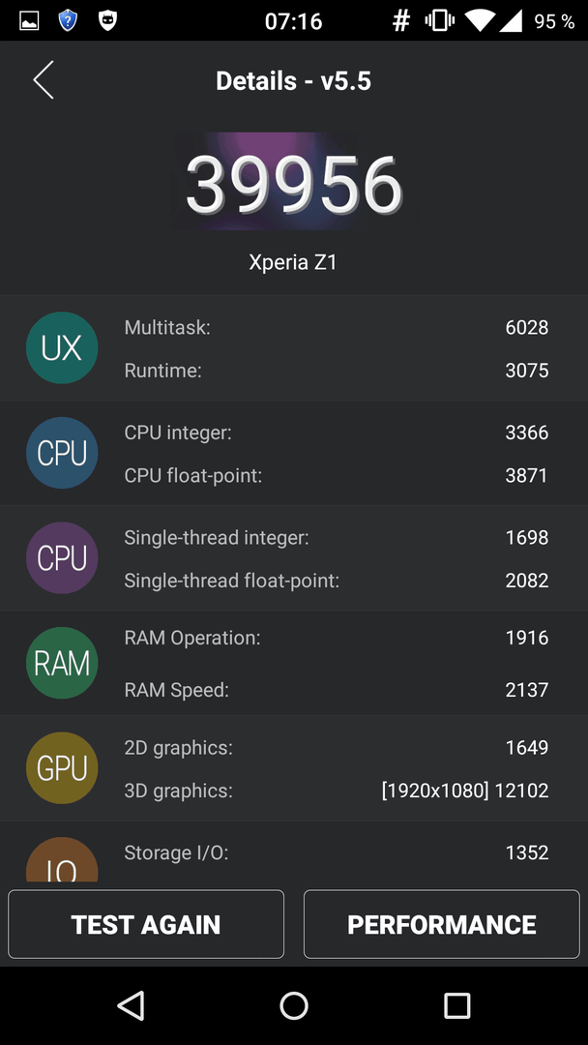Screen dimensions: 588x1045
Task: Tap the Android back triangle button
Action: pyautogui.click(x=131, y=1005)
